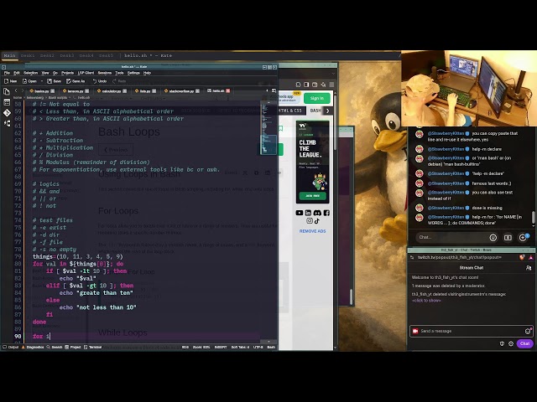Open the Soft Tabs indentation dropdown

tap(240, 347)
